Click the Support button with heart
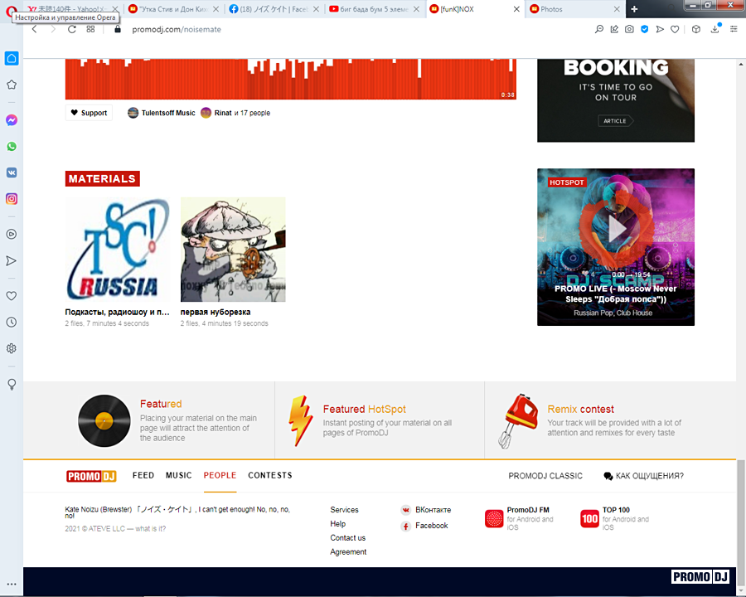Viewport: 746px width, 597px height. 89,113
